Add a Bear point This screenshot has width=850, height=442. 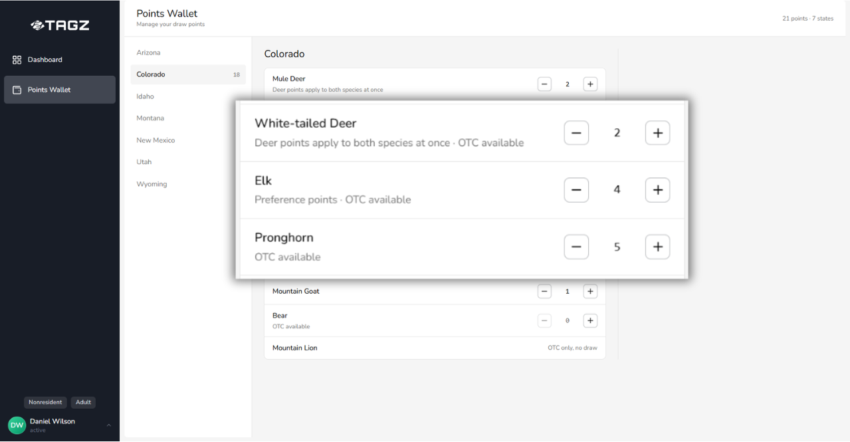click(x=589, y=320)
